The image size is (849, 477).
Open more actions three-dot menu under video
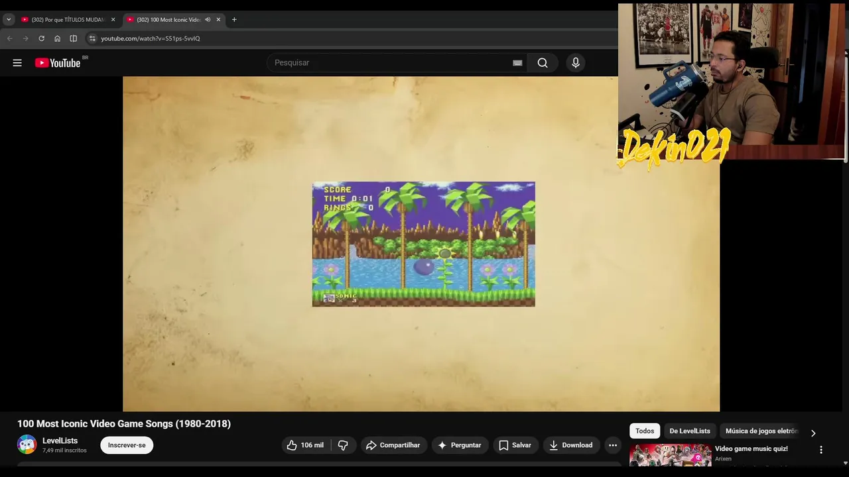(613, 445)
